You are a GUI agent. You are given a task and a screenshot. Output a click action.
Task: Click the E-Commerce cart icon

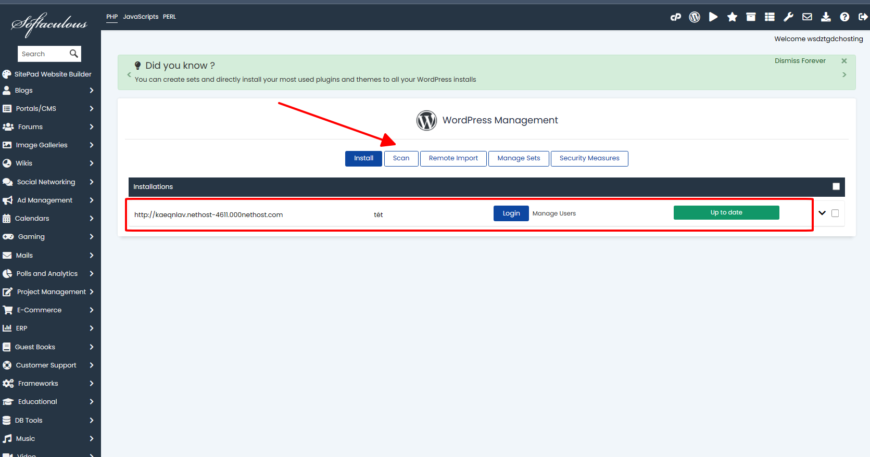[7, 310]
